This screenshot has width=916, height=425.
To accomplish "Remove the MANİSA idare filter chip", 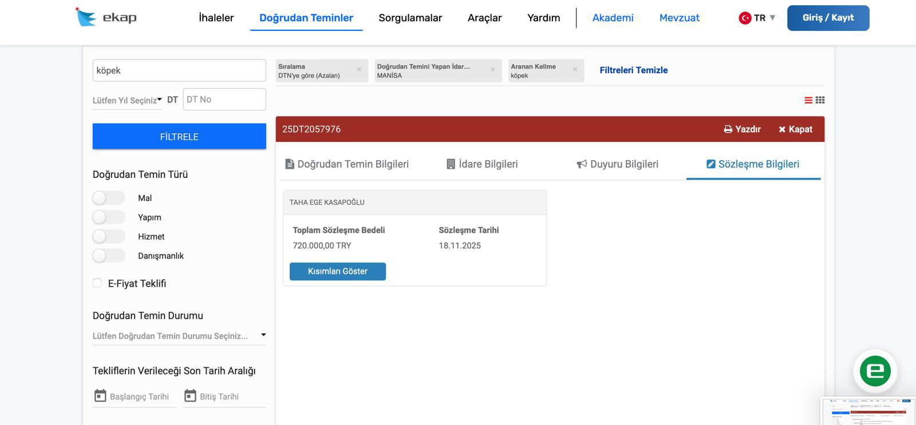I will [492, 70].
